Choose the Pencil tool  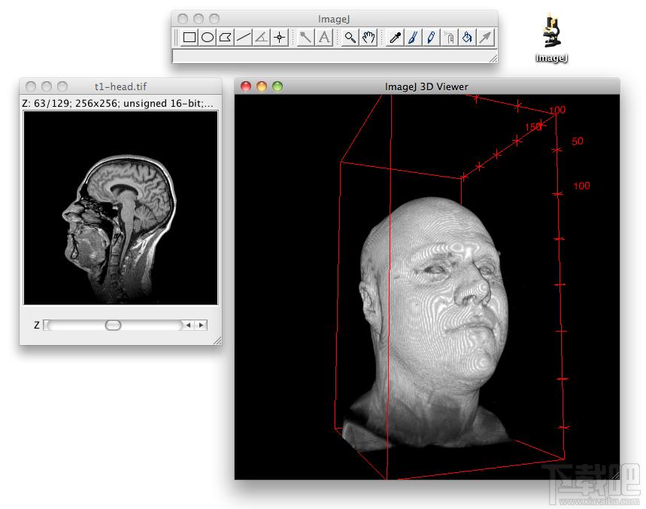(431, 37)
